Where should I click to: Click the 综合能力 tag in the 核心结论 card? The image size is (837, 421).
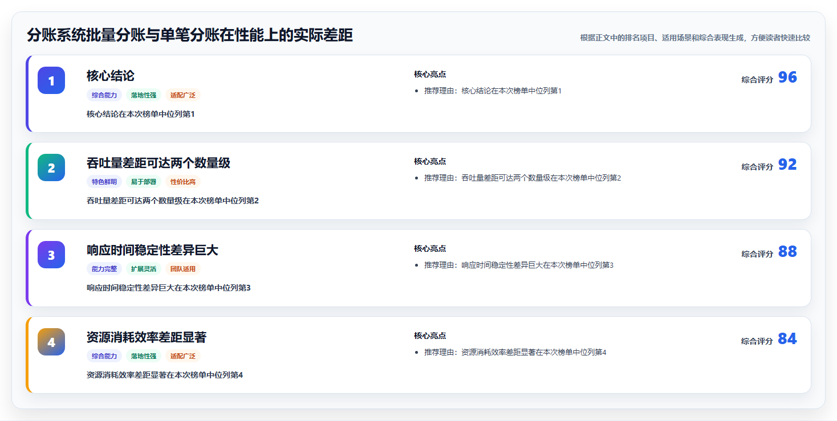click(104, 95)
